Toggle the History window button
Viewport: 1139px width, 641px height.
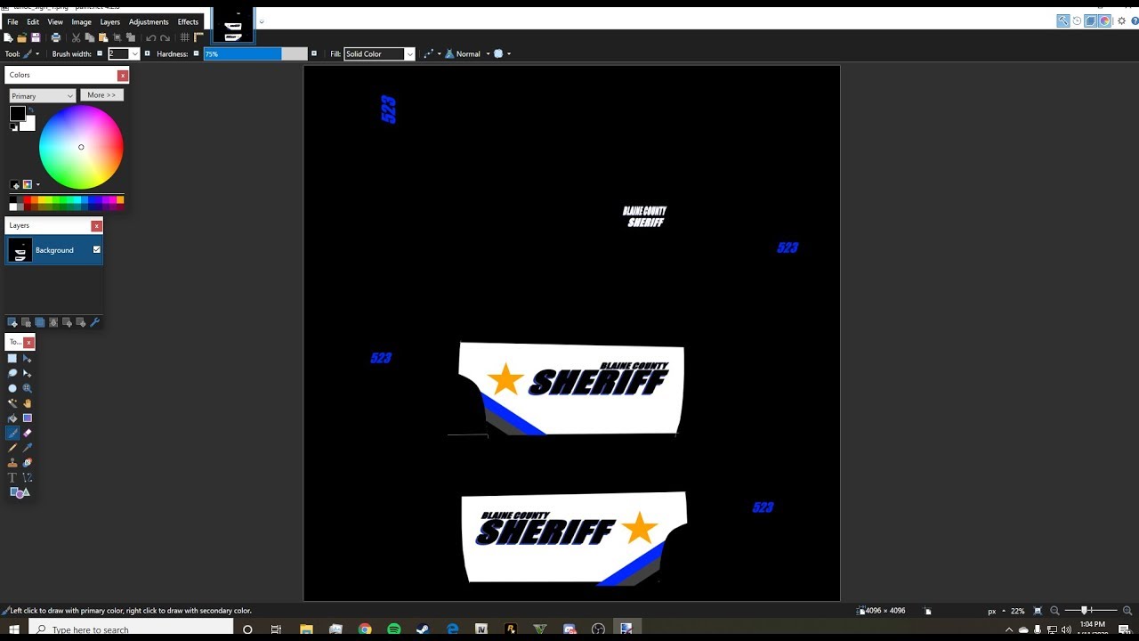pyautogui.click(x=1077, y=20)
